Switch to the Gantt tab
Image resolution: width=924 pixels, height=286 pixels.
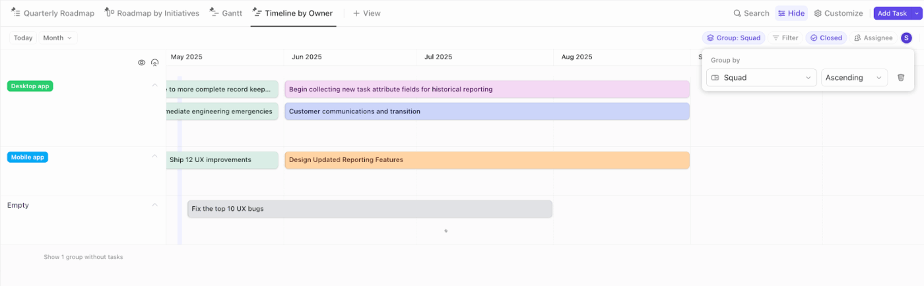coord(226,13)
